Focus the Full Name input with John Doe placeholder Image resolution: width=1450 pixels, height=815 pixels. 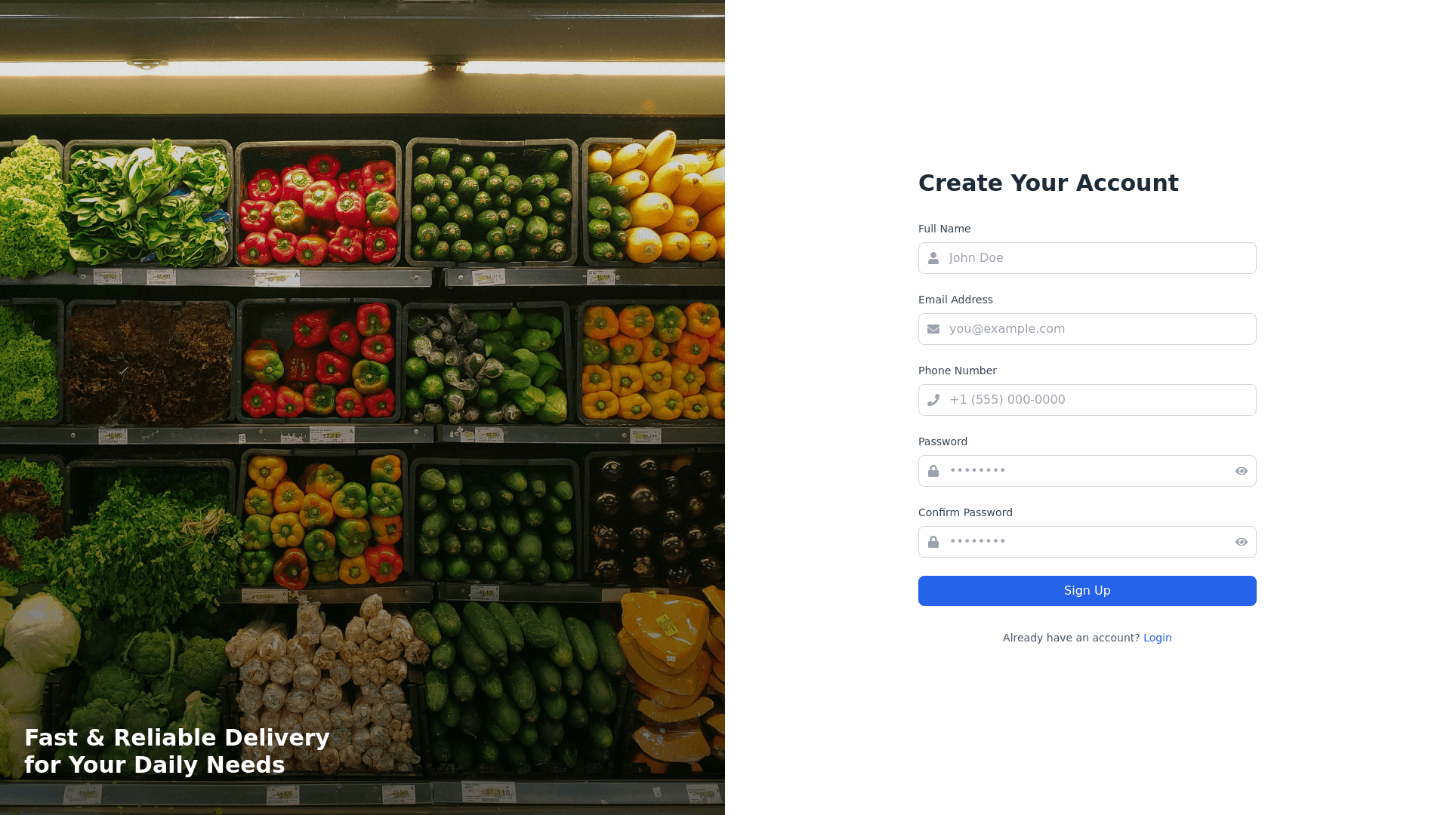tap(1087, 258)
